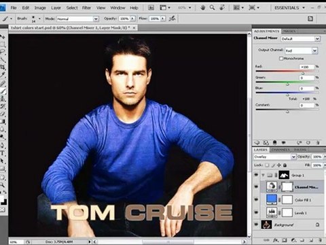The height and width of the screenshot is (245, 326).
Task: Switch to the Channels tab
Action: [280, 150]
